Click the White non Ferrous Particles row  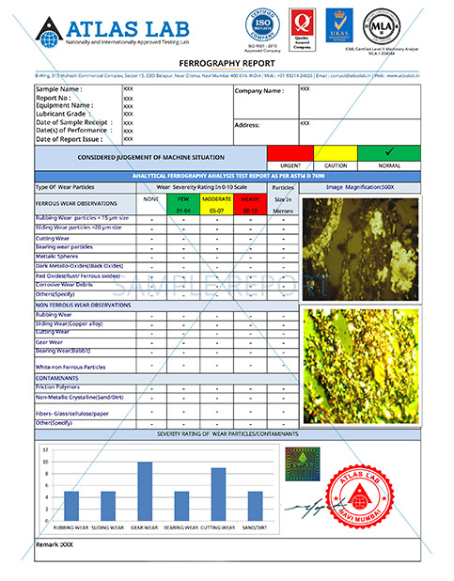point(166,365)
